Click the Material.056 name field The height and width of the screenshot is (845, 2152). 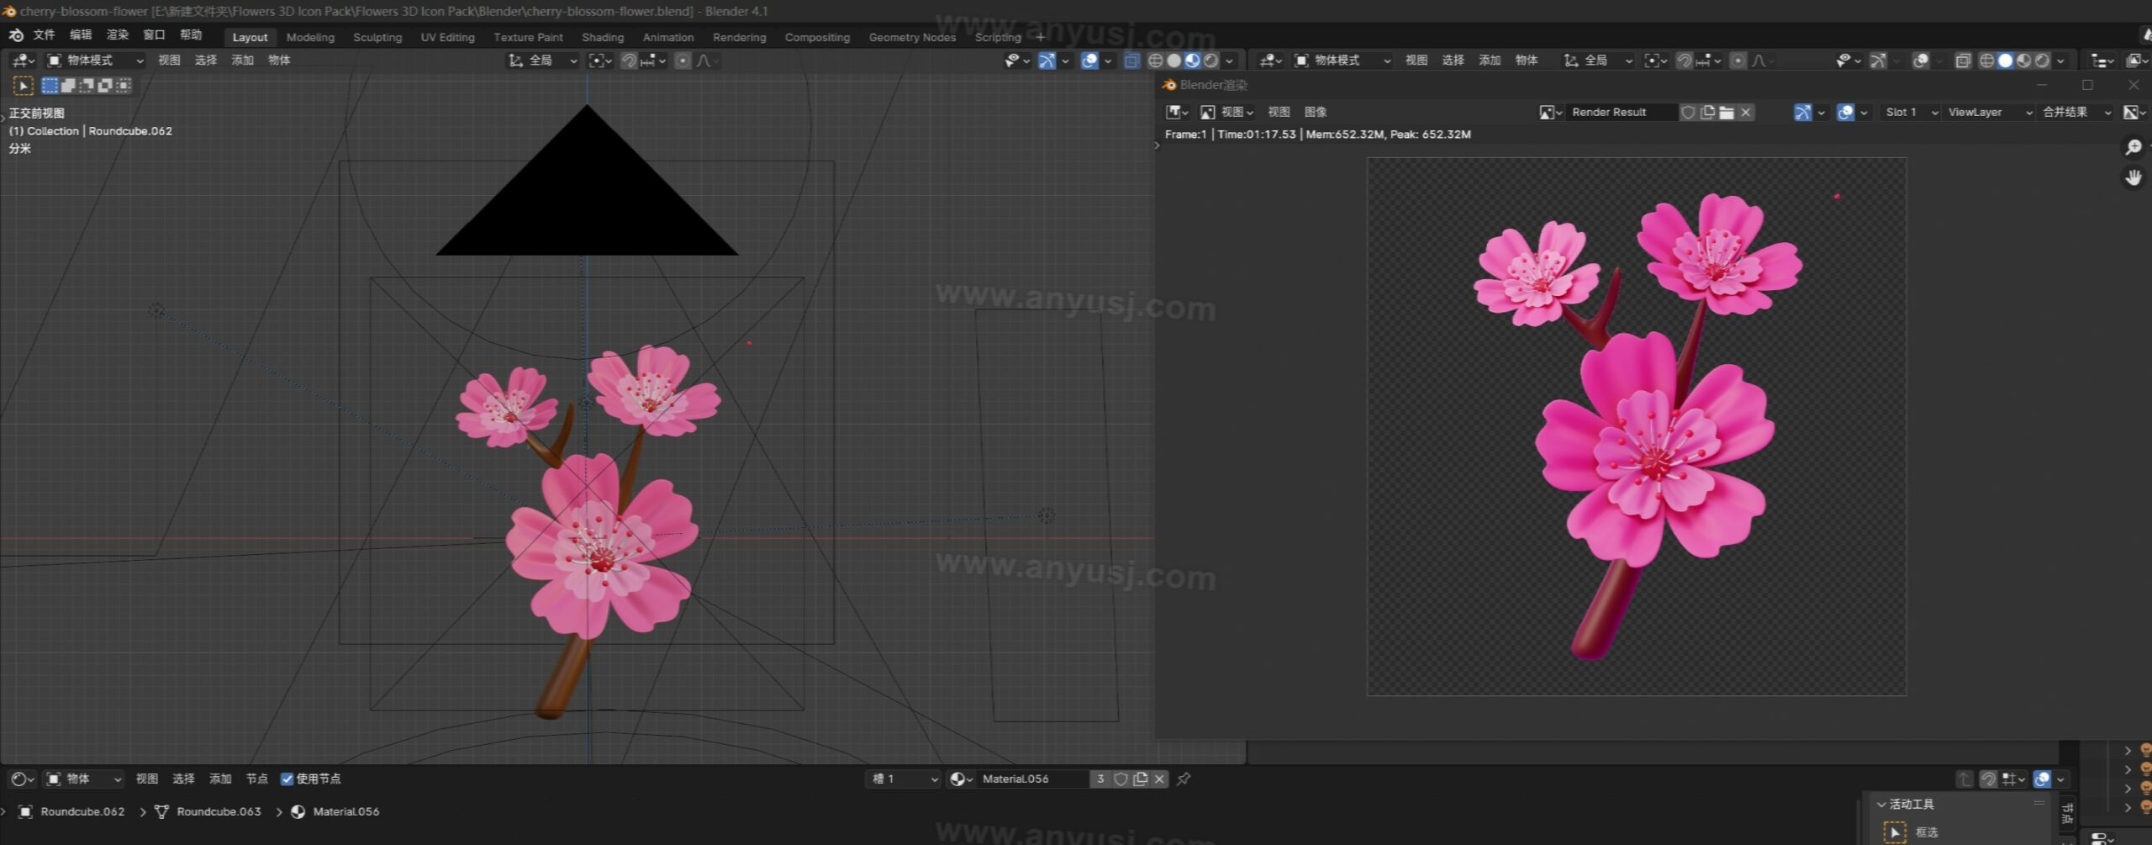click(x=1032, y=779)
